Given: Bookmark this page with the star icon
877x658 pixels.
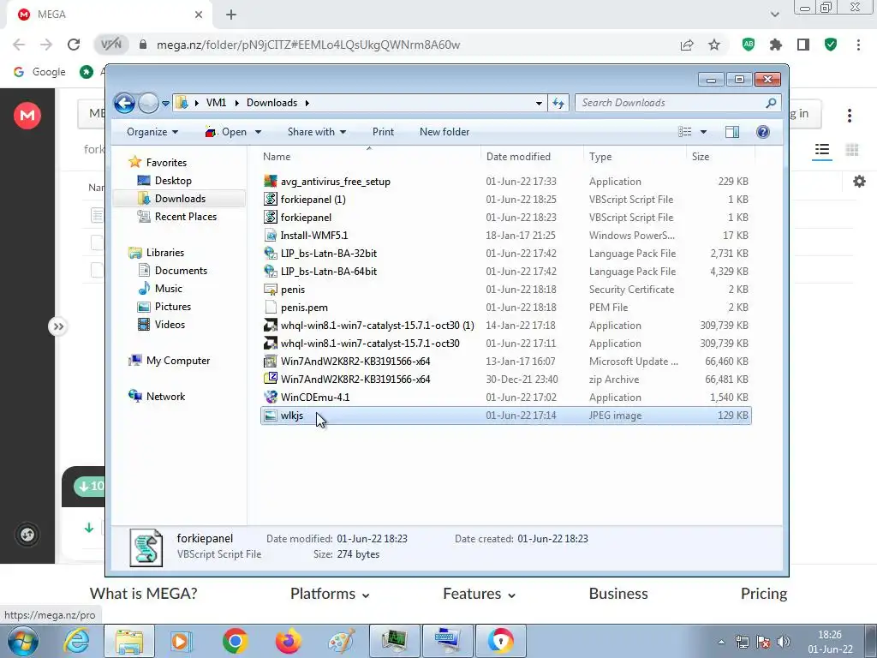Looking at the screenshot, I should (714, 45).
